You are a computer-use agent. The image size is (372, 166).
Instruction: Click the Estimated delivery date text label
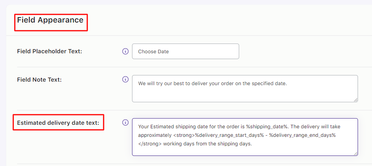pyautogui.click(x=58, y=123)
